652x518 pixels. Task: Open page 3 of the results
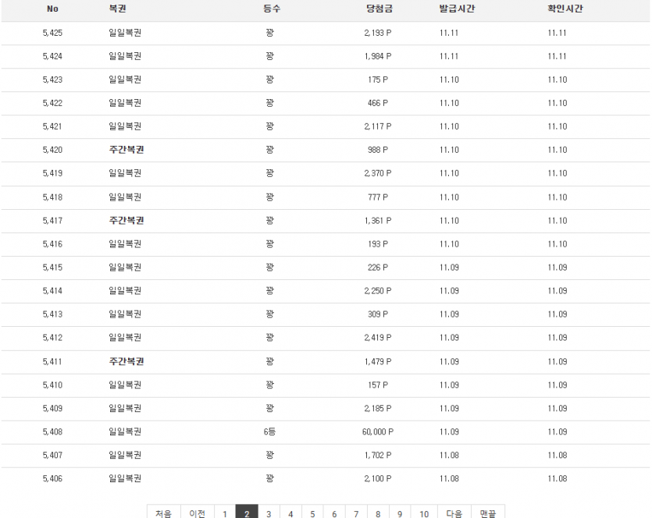click(x=268, y=513)
